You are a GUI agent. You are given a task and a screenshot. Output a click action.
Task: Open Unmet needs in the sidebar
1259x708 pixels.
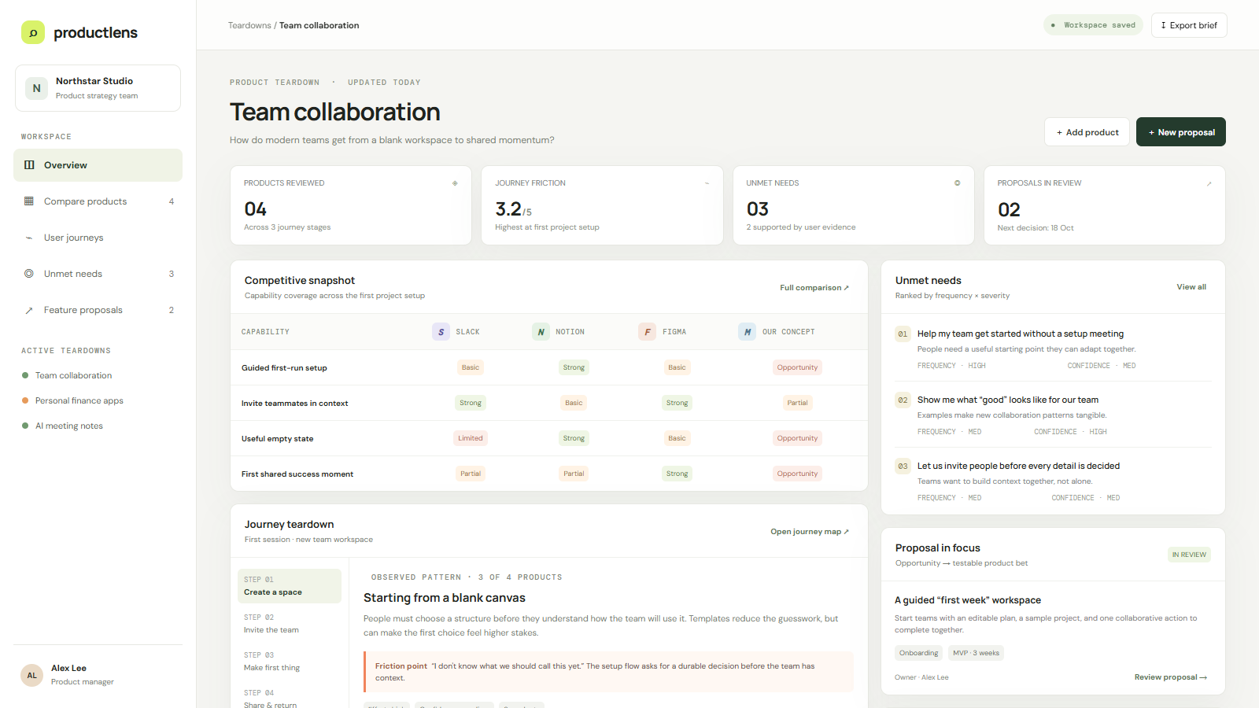(98, 274)
